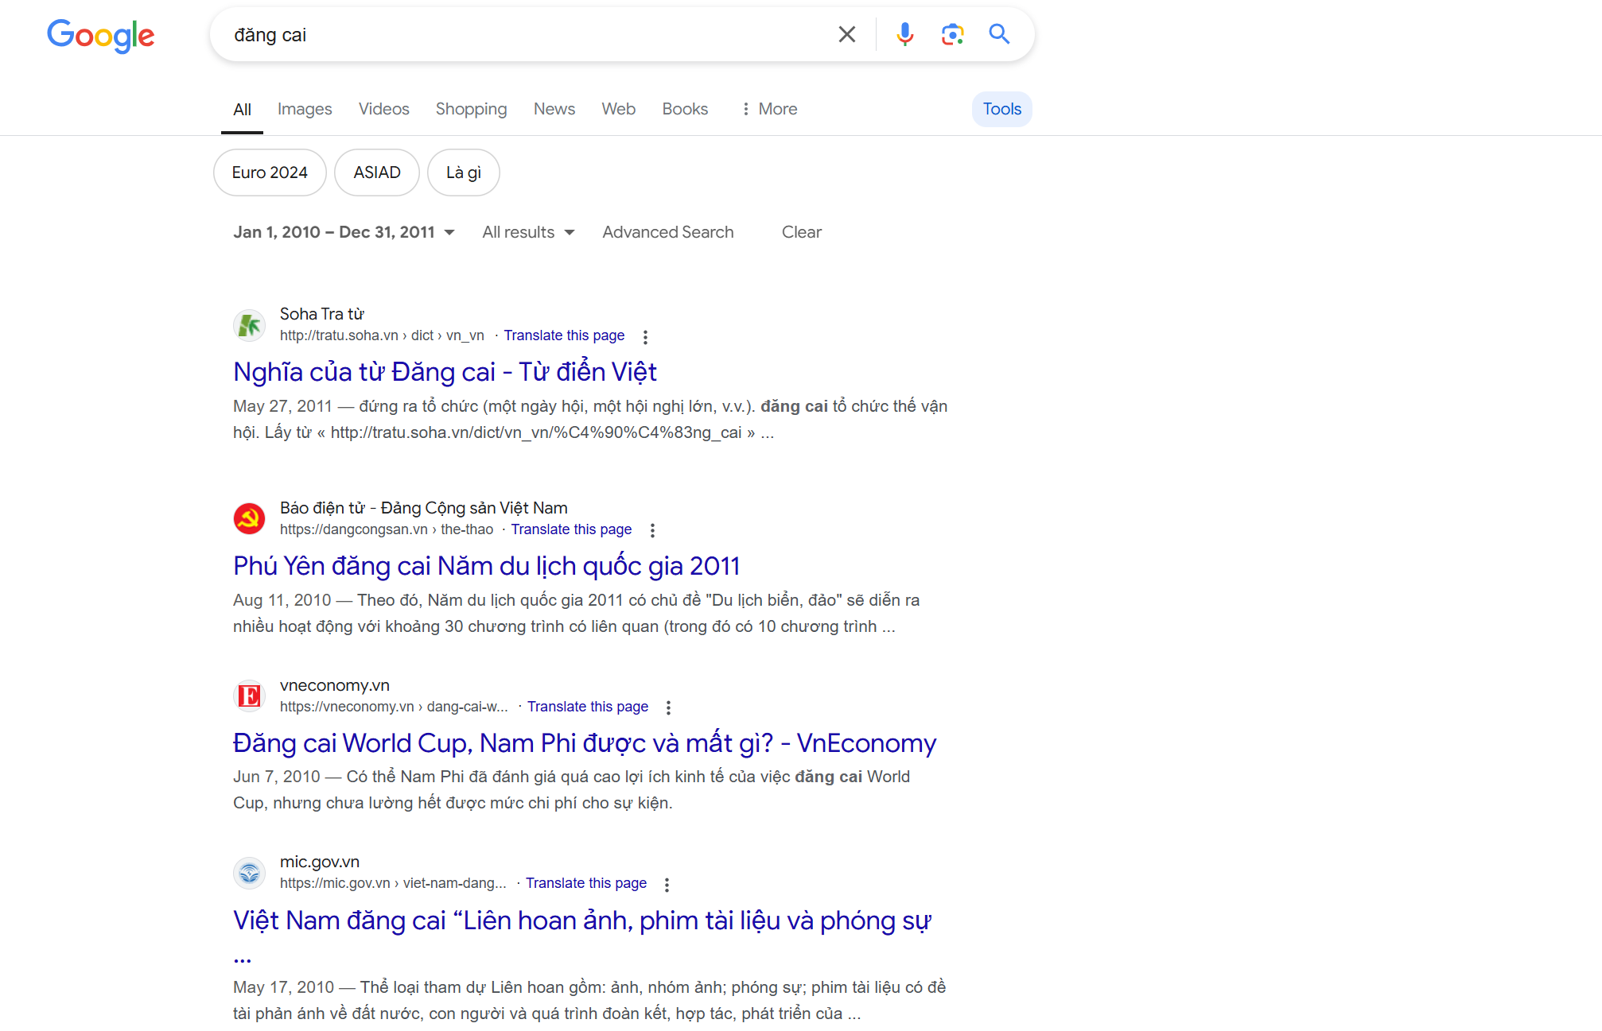Switch to the Shopping tab
This screenshot has height=1031, width=1602.
(x=471, y=109)
